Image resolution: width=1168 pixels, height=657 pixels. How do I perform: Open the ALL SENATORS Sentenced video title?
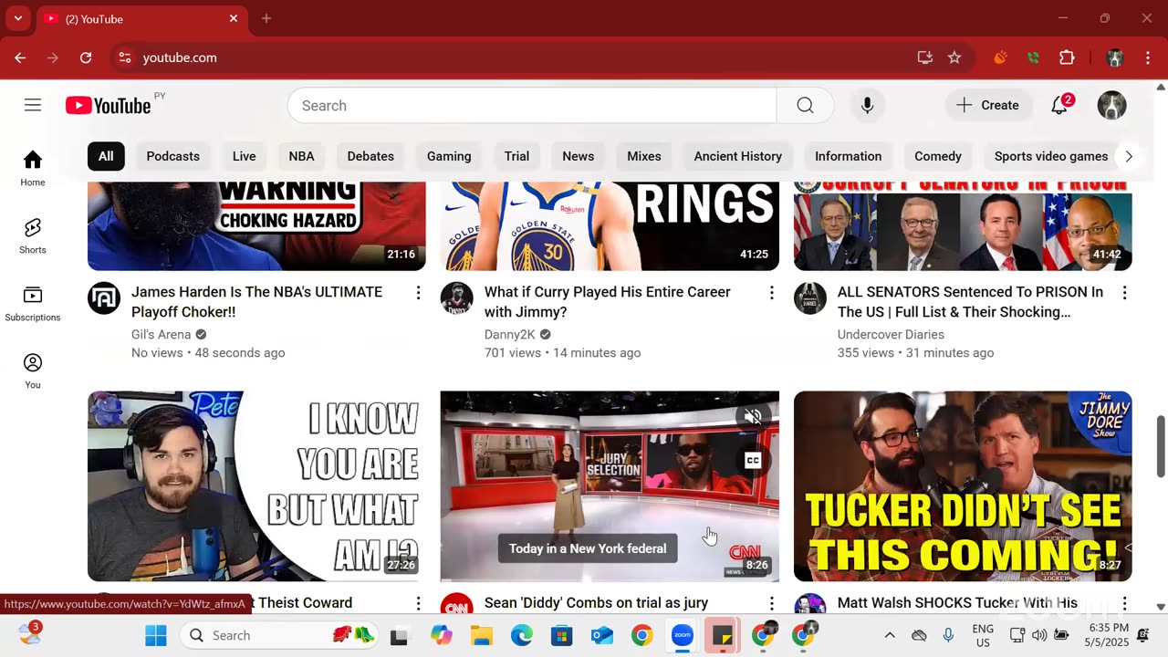coord(971,302)
